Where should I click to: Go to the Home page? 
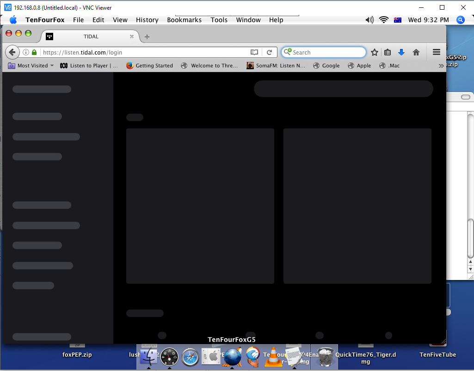click(x=416, y=52)
